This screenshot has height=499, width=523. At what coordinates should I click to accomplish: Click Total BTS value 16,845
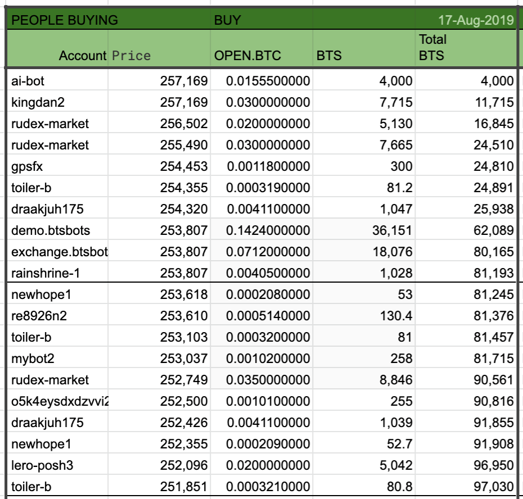point(466,123)
